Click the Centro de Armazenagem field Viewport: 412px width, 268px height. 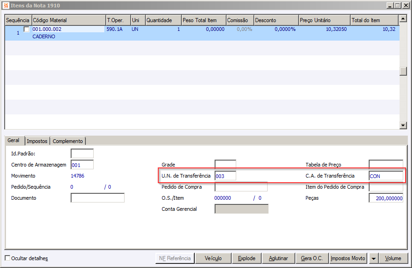(82, 165)
